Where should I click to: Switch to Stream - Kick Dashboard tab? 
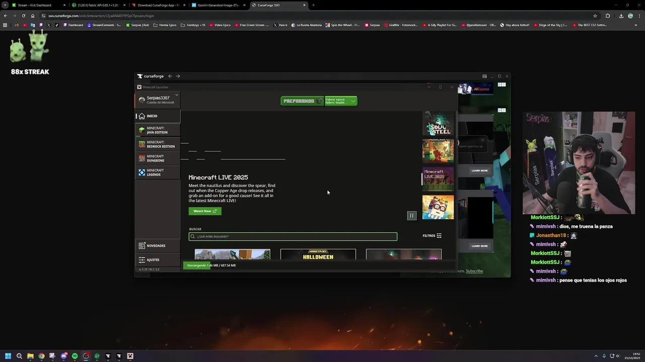point(38,5)
